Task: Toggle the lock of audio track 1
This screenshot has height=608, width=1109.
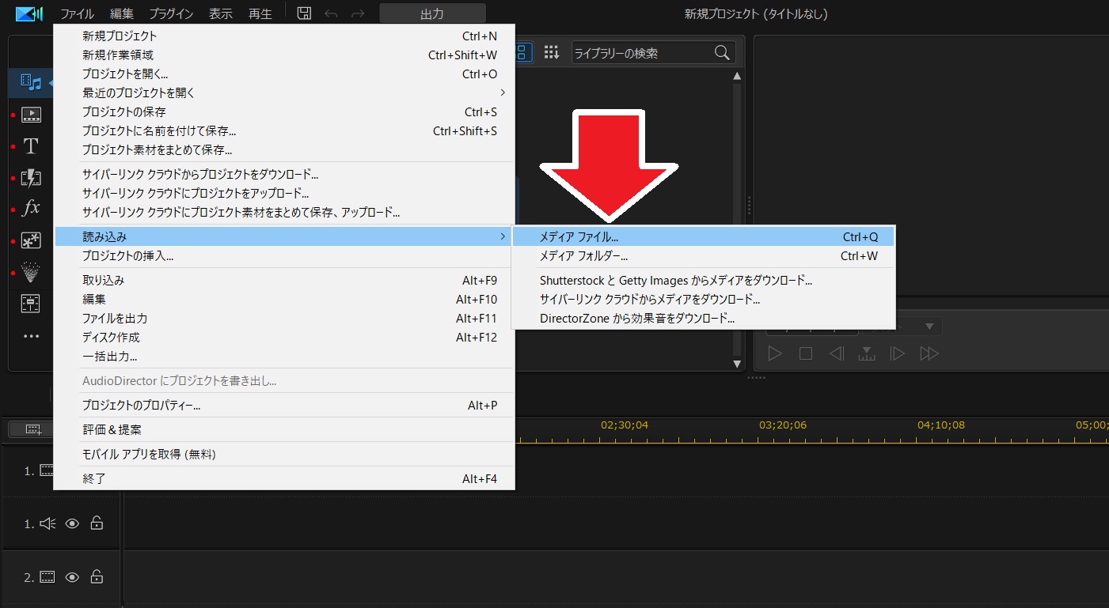Action: click(x=97, y=523)
